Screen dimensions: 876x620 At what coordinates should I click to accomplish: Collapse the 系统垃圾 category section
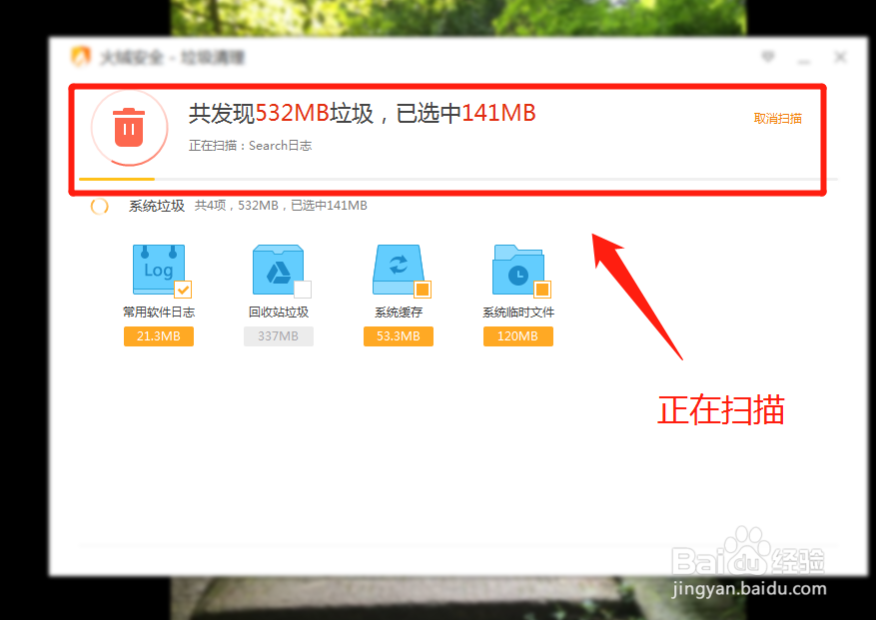(155, 206)
